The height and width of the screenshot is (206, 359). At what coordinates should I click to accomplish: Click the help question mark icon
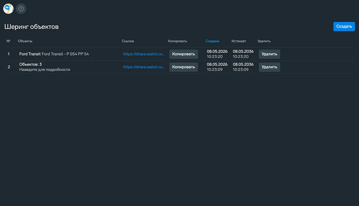click(21, 9)
